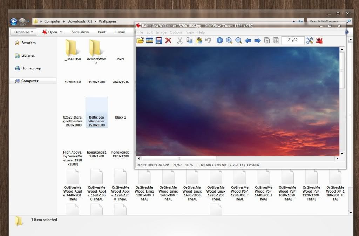Expand the breadcrumb arrow after Downloads (X:)
This screenshot has width=359, height=236.
[95, 21]
